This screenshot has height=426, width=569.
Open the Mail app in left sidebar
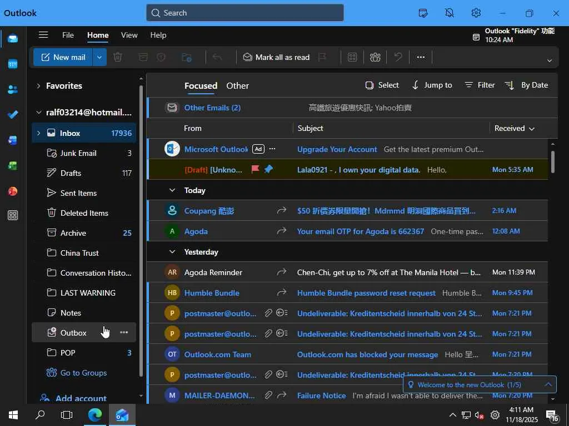pyautogui.click(x=13, y=38)
